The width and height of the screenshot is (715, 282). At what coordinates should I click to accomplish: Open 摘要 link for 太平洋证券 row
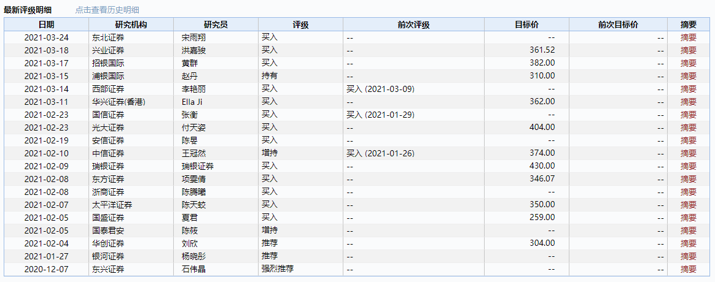pos(689,205)
